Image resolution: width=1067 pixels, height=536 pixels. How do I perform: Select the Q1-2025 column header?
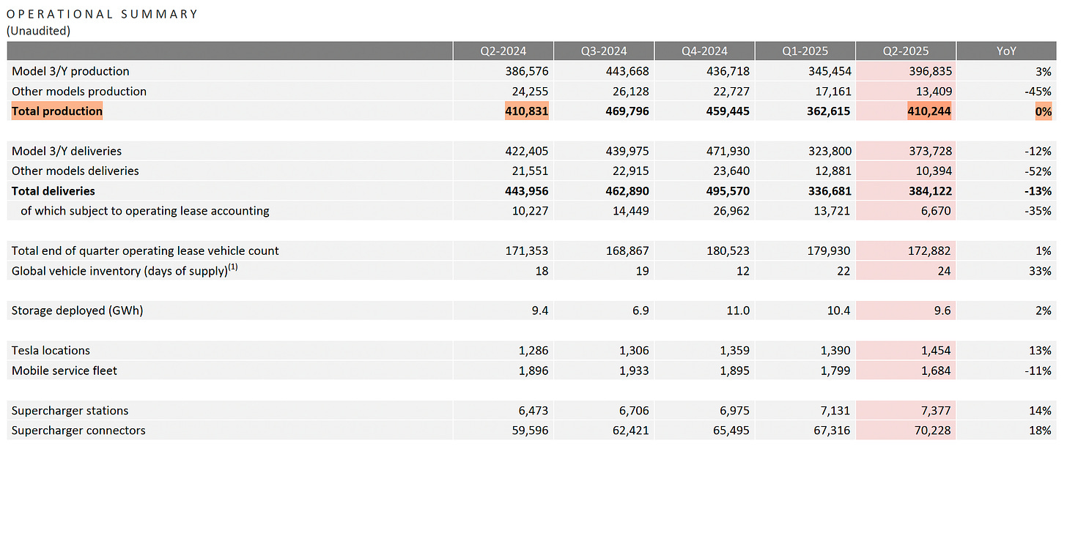coord(805,51)
